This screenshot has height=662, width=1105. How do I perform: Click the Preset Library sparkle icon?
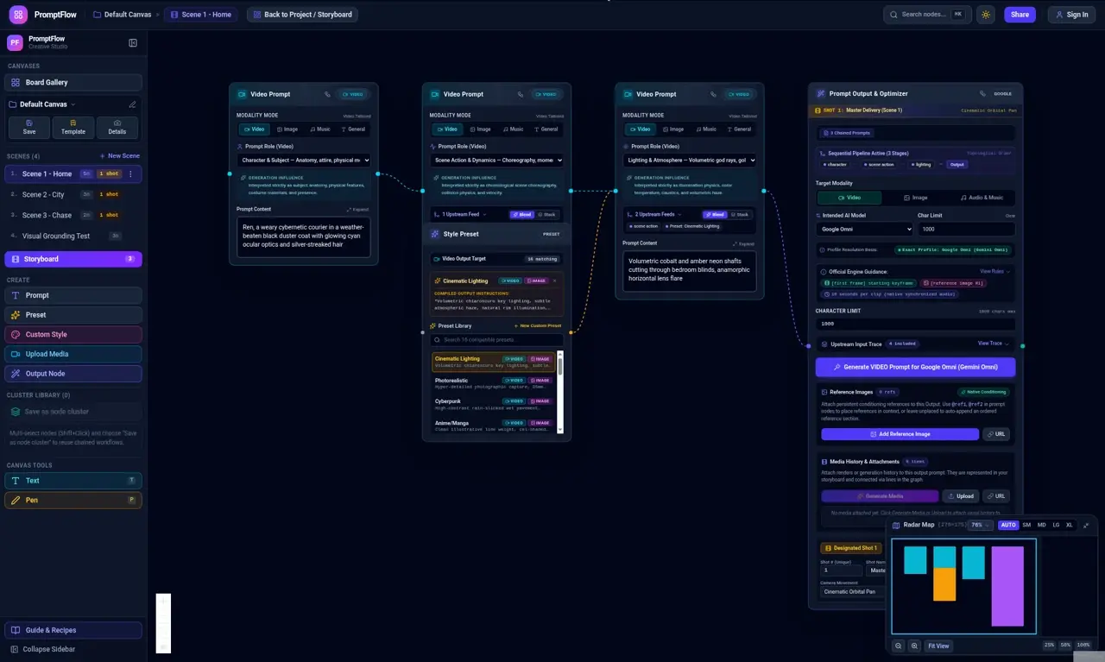click(x=433, y=326)
